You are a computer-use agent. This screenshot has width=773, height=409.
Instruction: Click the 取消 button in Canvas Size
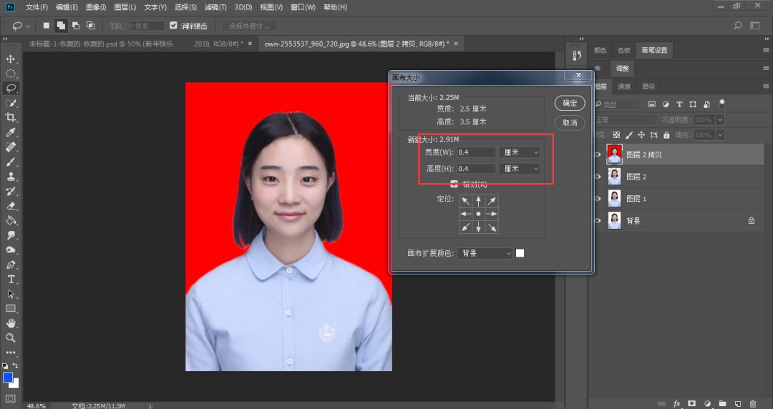(570, 123)
